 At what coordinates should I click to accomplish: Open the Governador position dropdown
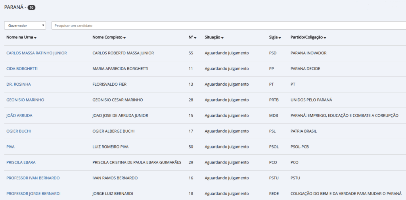pos(25,25)
